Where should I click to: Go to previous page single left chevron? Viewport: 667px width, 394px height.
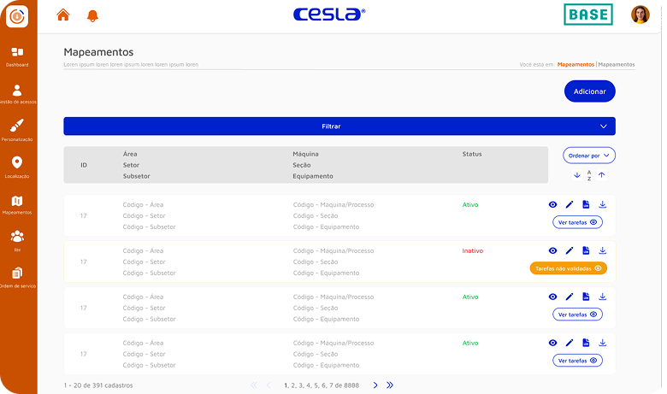pos(269,385)
